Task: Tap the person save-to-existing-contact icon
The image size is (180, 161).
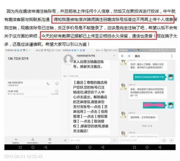Action: pyautogui.click(x=33, y=139)
